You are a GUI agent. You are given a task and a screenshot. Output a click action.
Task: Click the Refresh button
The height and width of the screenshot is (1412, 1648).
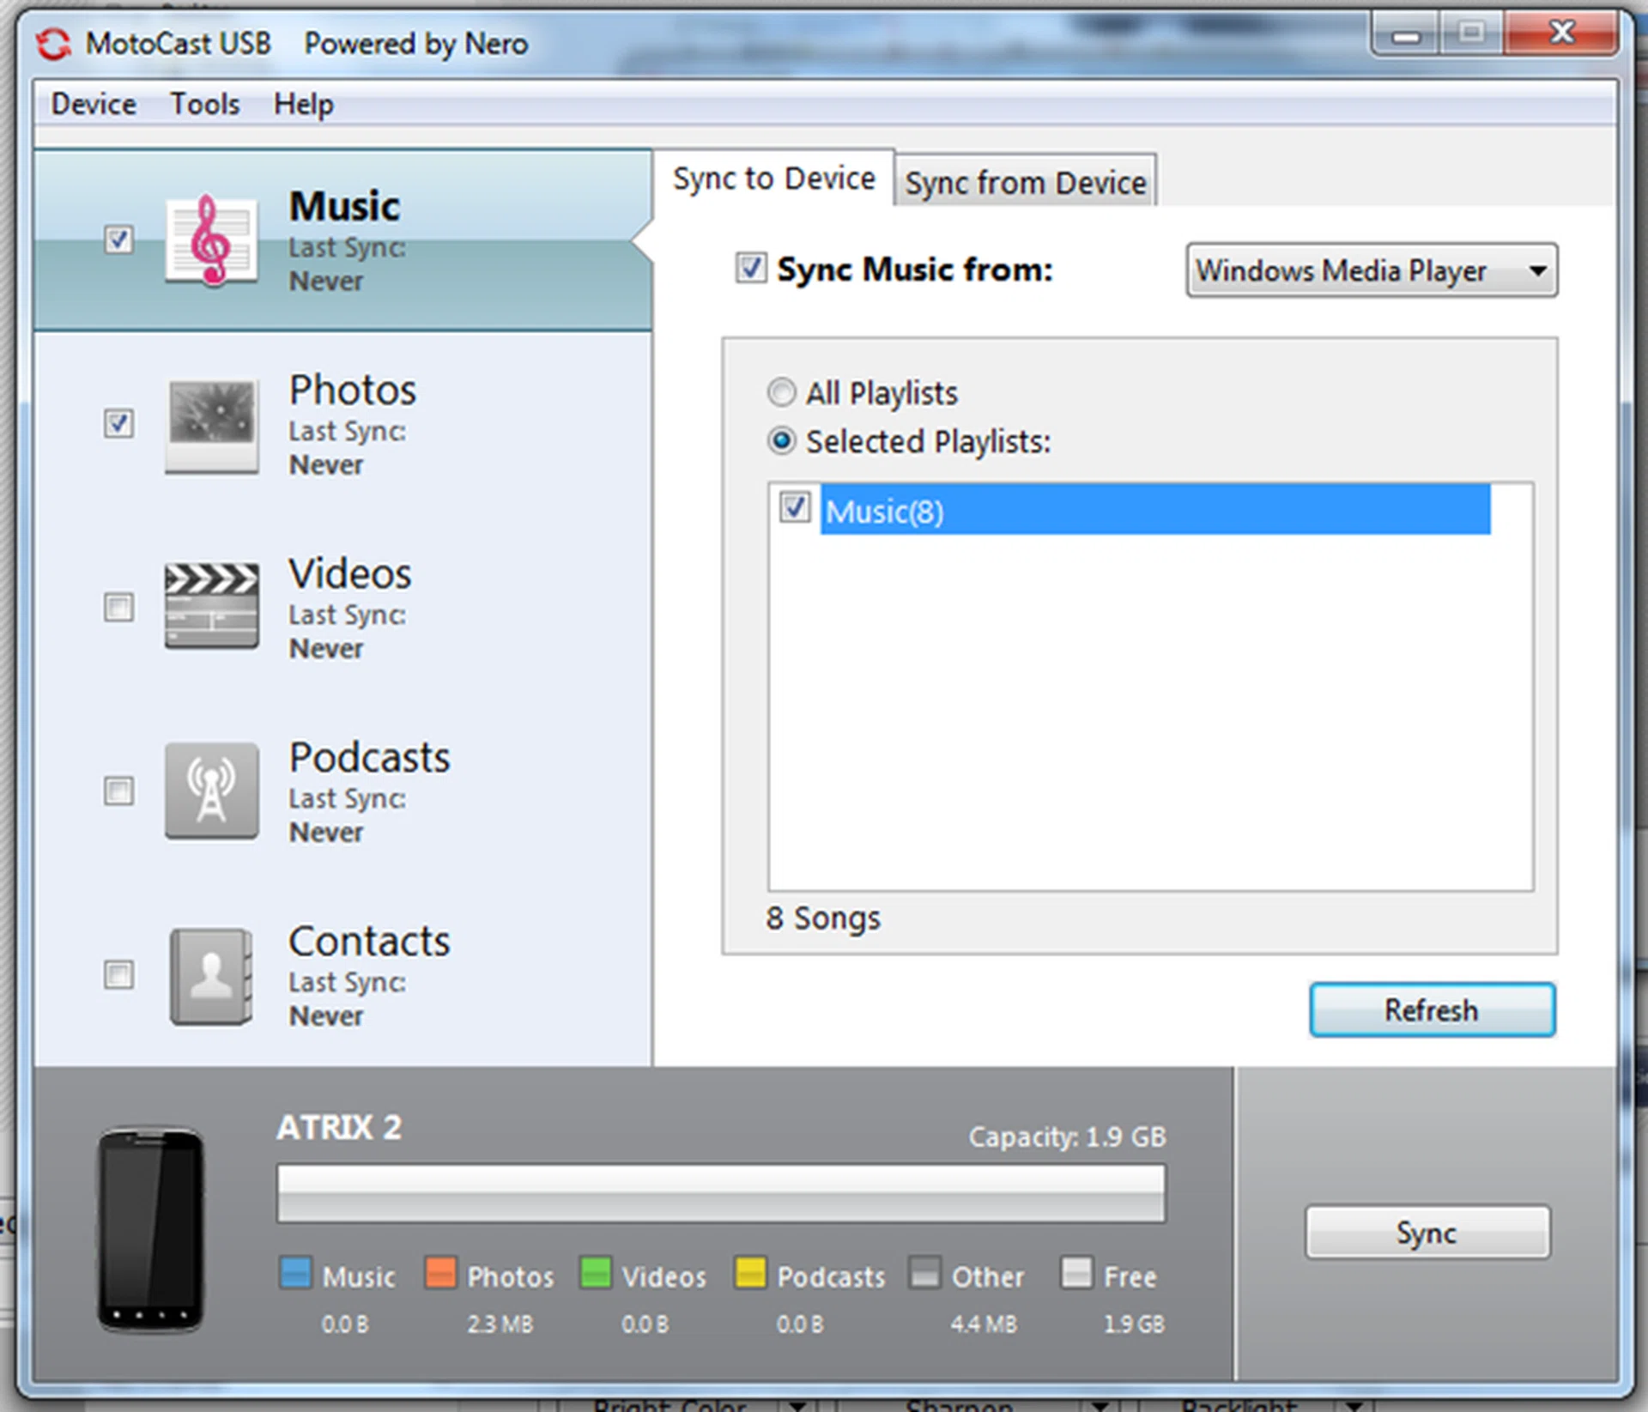(1431, 1010)
